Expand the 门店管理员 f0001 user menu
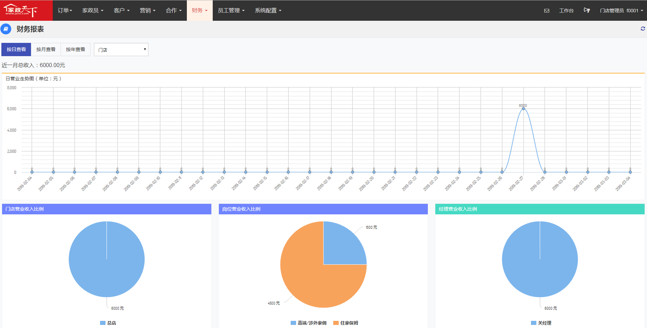 click(621, 11)
